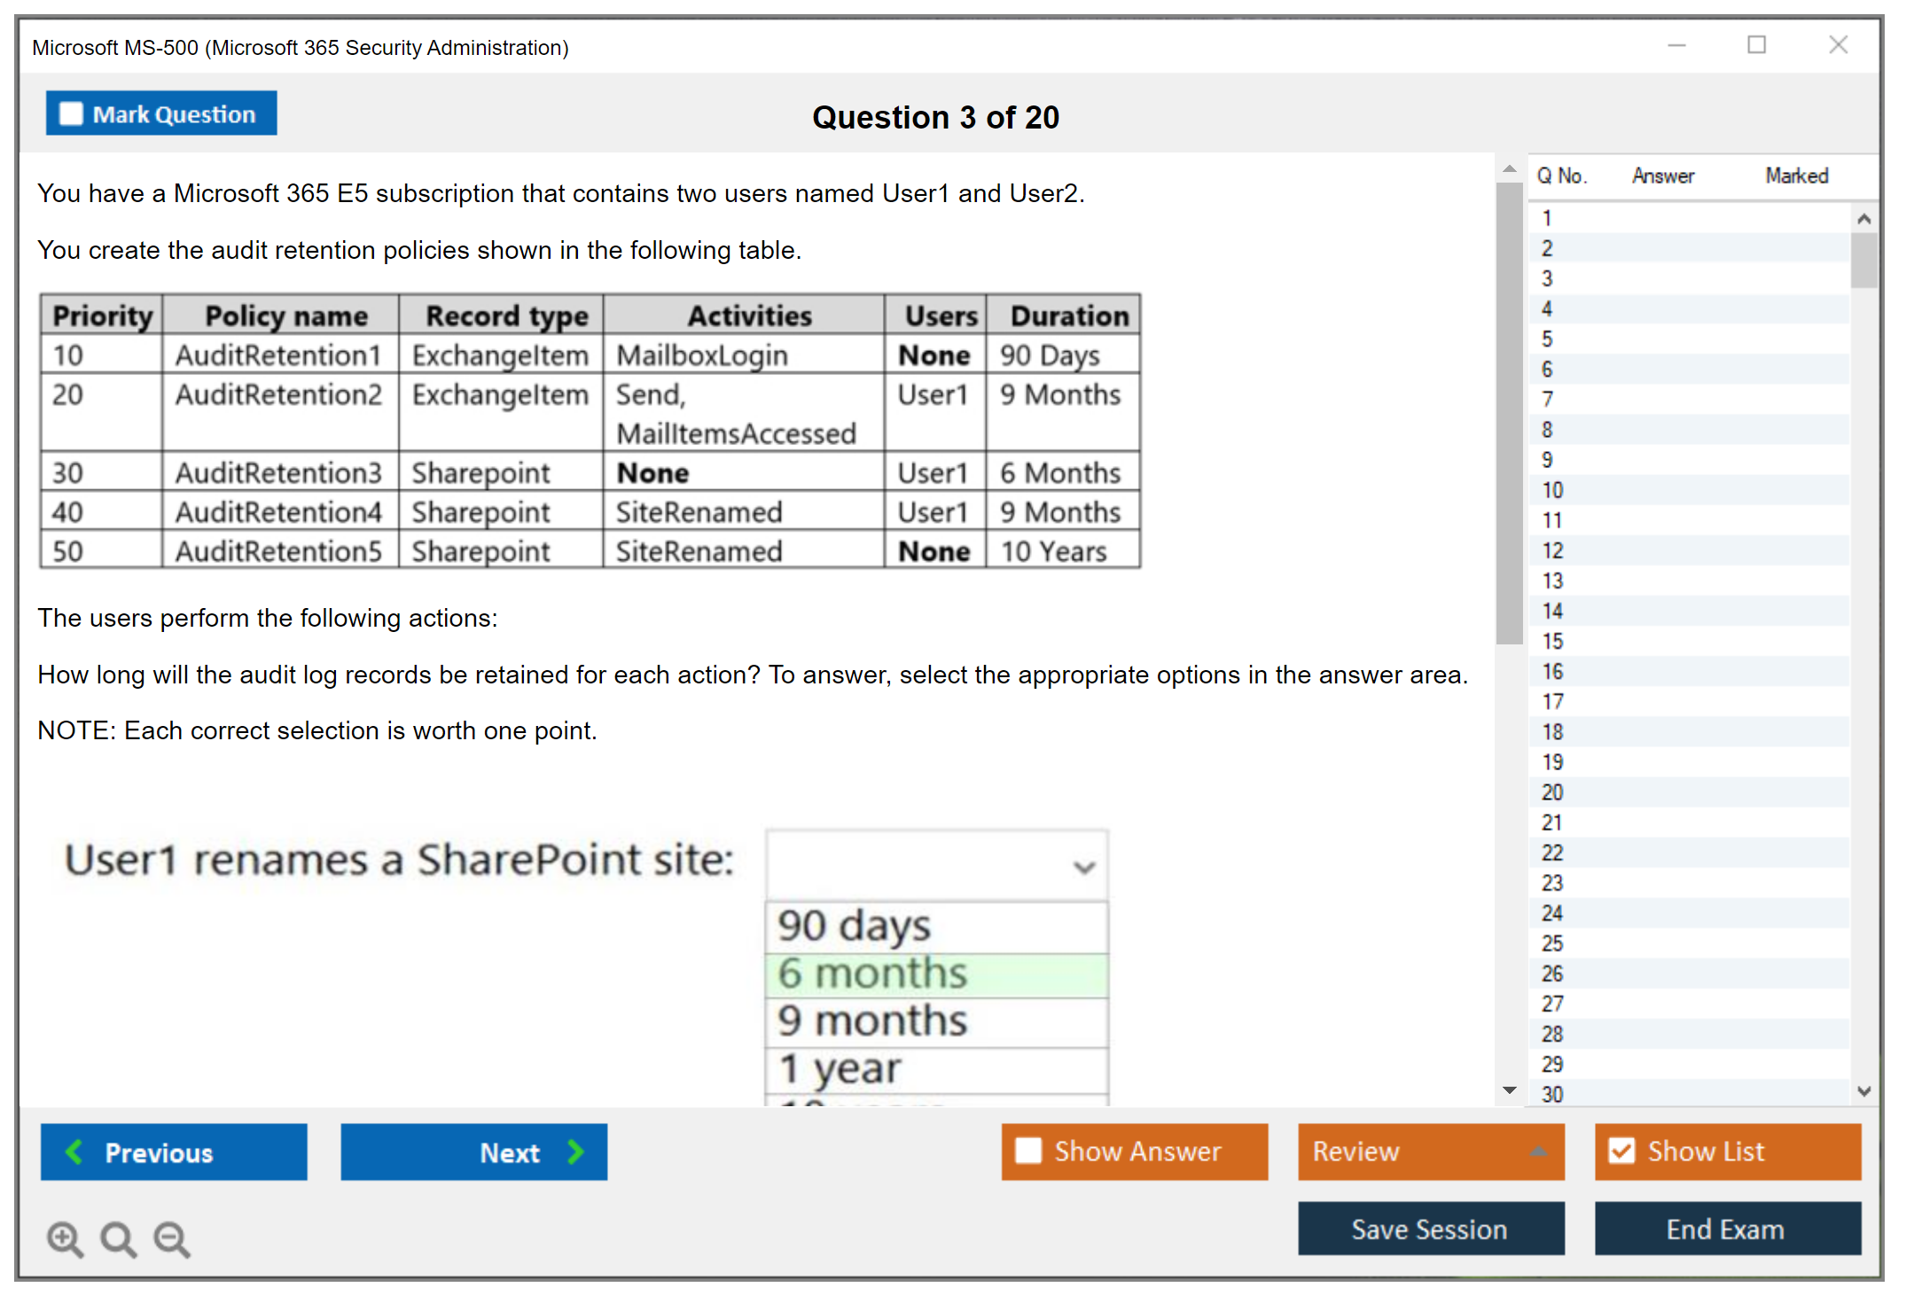The image size is (1906, 1303).
Task: Uncheck the Show List checkbox
Action: 1621,1151
